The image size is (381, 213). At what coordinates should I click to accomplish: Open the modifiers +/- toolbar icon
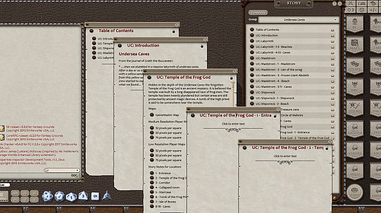click(x=373, y=10)
